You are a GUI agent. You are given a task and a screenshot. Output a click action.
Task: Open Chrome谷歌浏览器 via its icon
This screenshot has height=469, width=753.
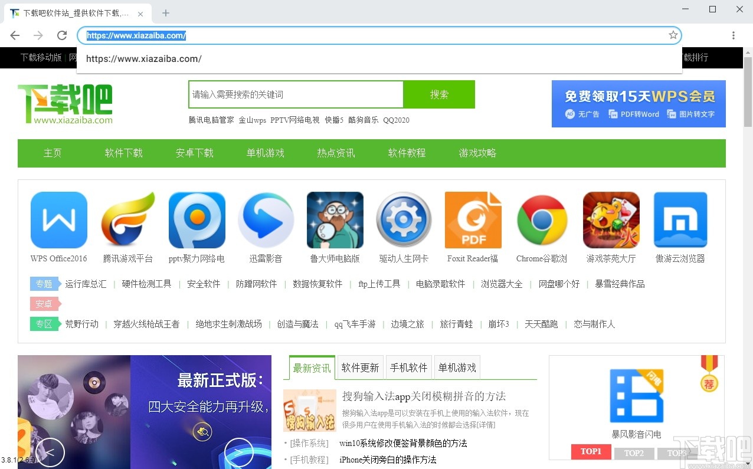(x=542, y=219)
